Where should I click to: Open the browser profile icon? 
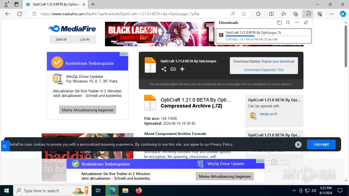click(6, 4)
